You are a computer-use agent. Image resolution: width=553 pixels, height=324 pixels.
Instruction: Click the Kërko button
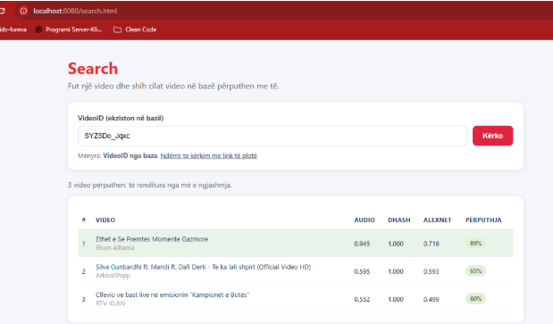[x=492, y=136]
